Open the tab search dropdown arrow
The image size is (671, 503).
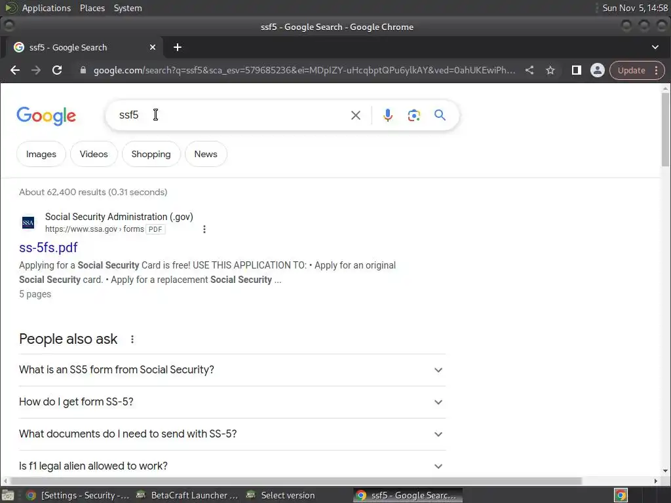[x=655, y=47]
